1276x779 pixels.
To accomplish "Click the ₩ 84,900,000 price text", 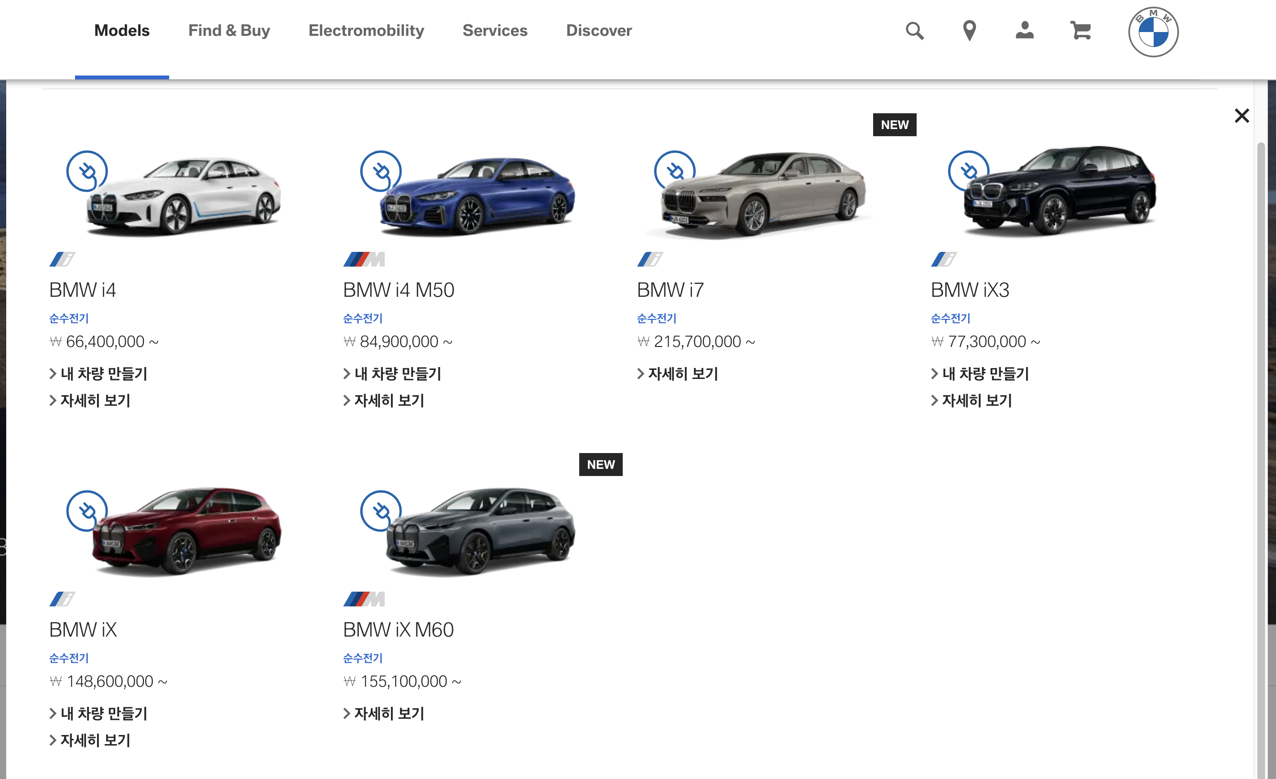I will click(398, 342).
